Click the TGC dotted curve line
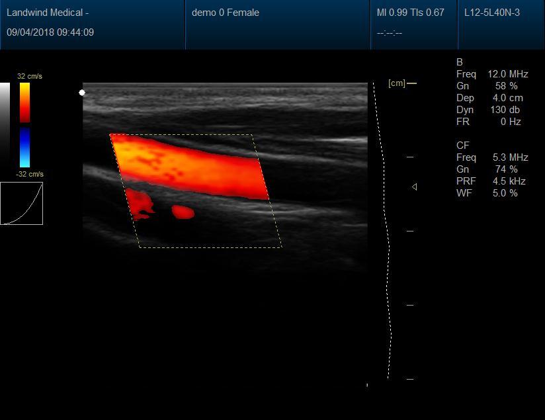 pos(382,231)
